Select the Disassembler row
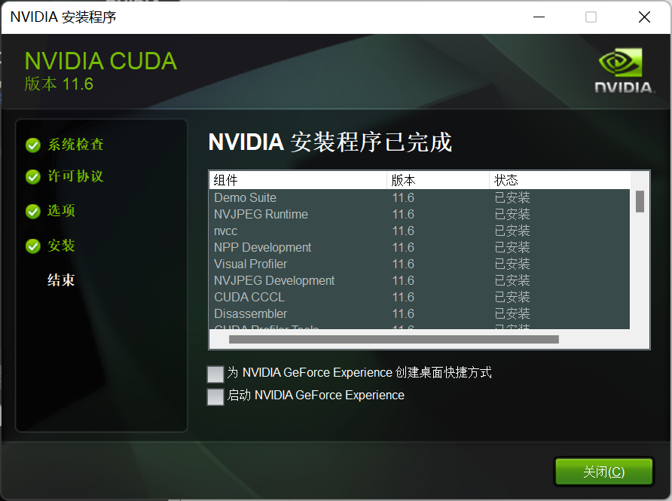Screen dimensions: 672x501 (420, 313)
